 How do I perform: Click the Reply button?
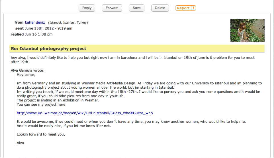(87, 8)
